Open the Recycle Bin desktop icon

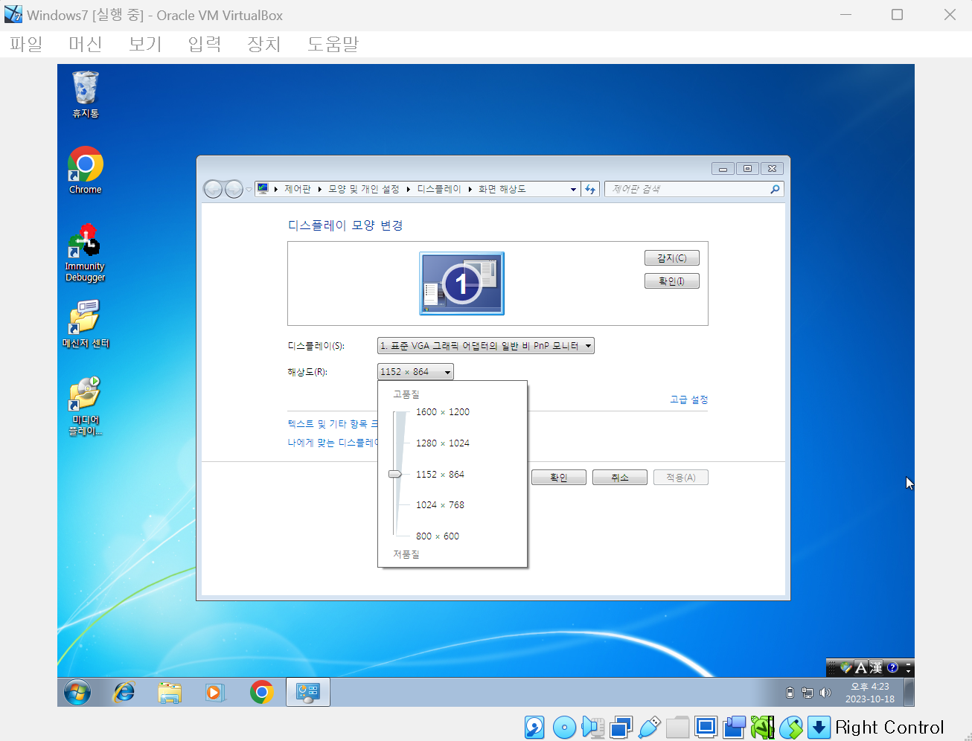[86, 94]
